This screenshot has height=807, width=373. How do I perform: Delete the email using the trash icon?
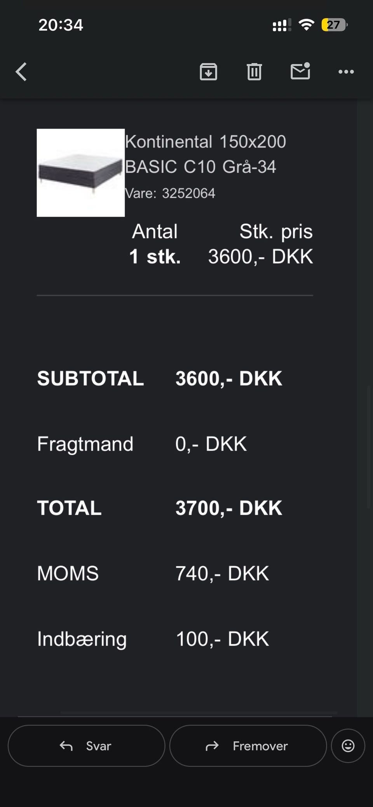(254, 71)
